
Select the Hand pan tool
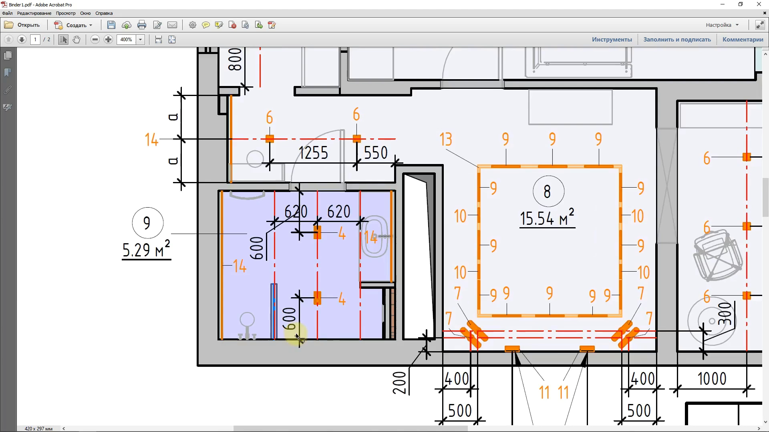pyautogui.click(x=76, y=40)
